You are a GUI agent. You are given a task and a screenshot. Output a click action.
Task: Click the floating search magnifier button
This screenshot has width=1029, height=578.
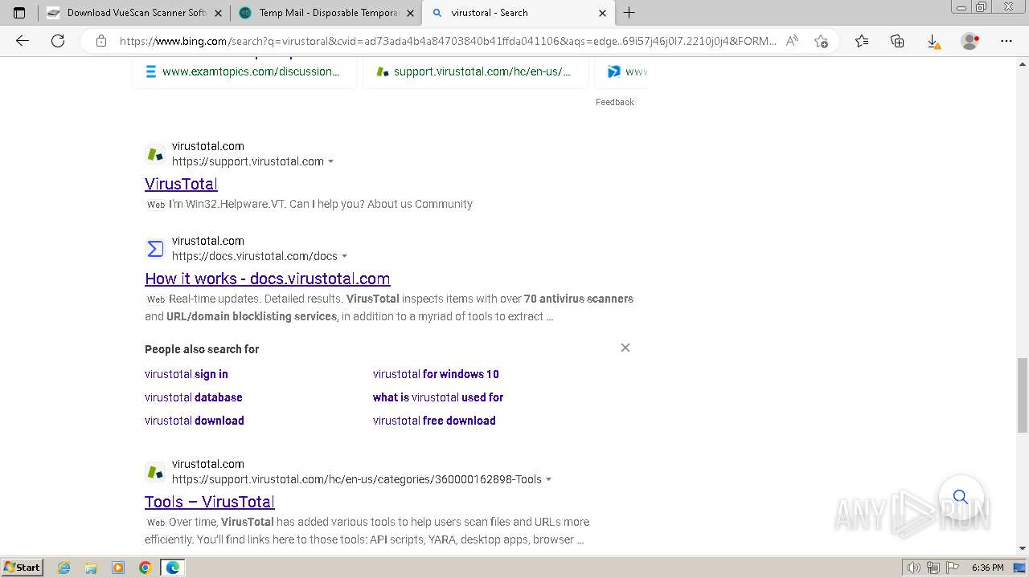(x=961, y=497)
